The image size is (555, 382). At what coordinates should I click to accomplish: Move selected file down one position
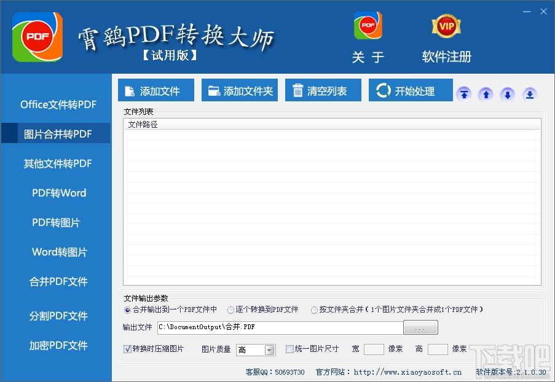tap(508, 95)
